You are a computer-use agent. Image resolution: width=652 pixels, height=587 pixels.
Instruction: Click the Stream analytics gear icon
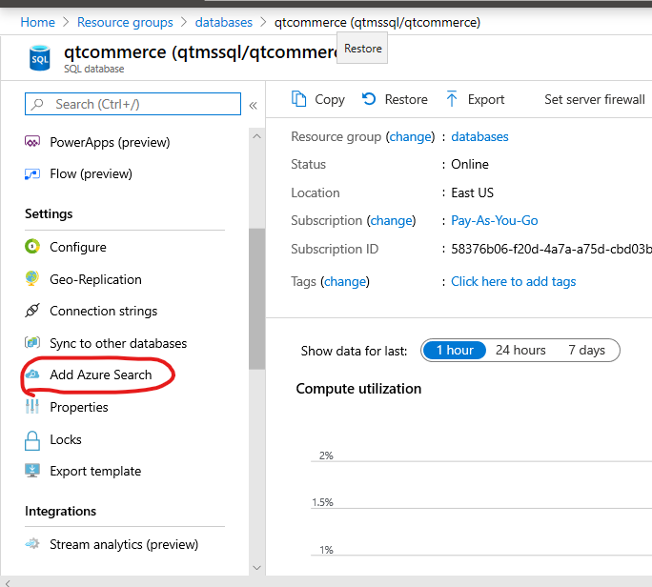coord(32,544)
